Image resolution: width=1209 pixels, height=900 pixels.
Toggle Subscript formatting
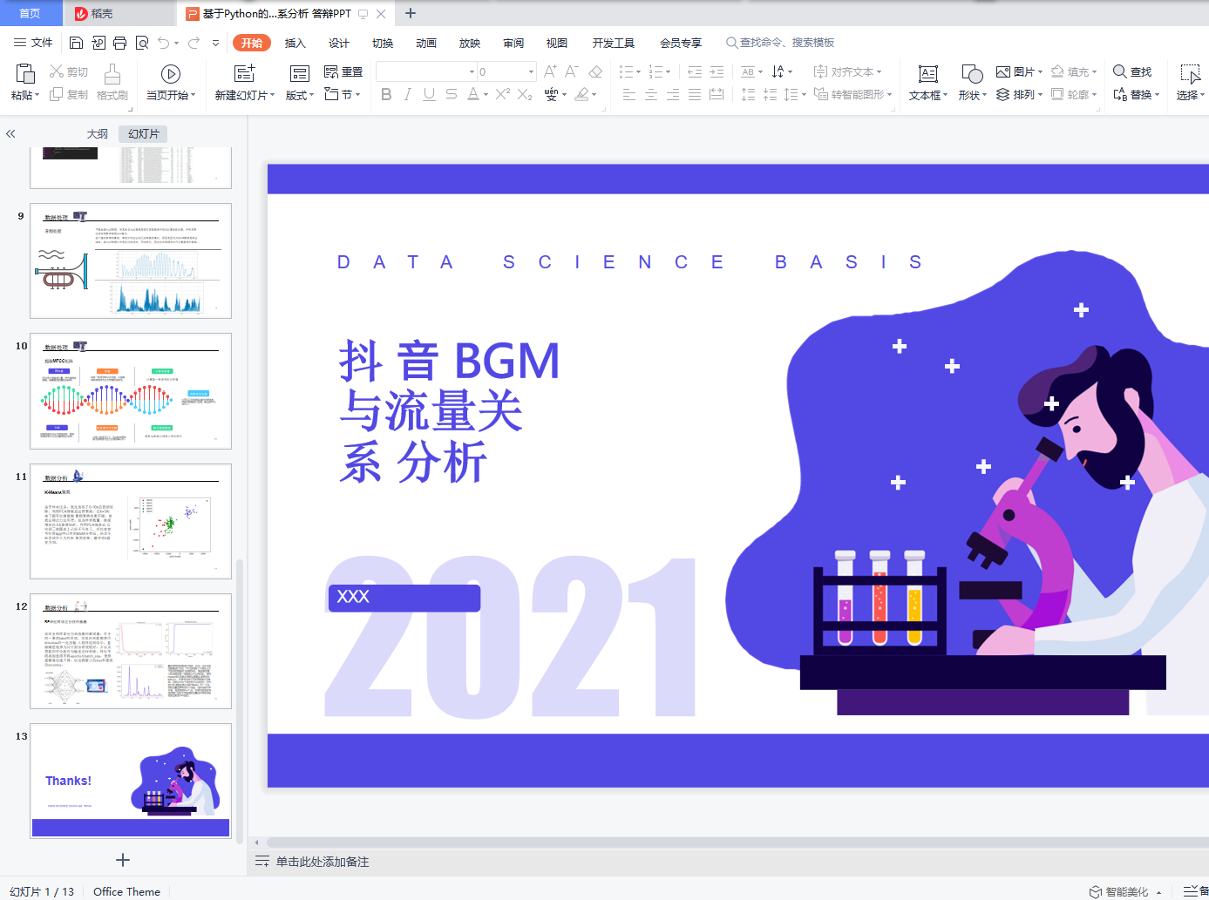(525, 94)
